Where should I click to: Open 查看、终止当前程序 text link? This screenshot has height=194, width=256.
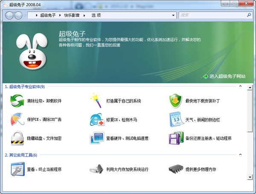tap(44, 169)
